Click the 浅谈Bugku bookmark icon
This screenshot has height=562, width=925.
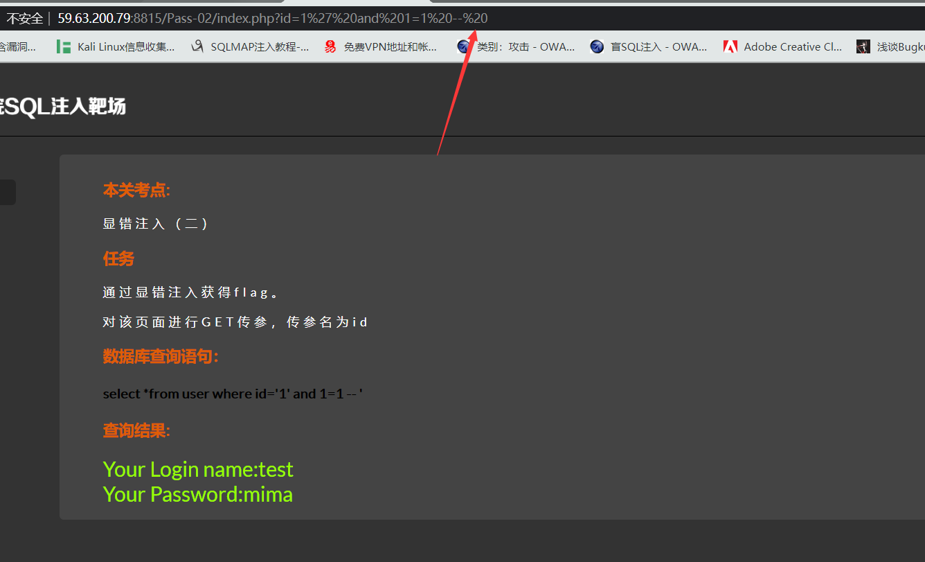(863, 47)
